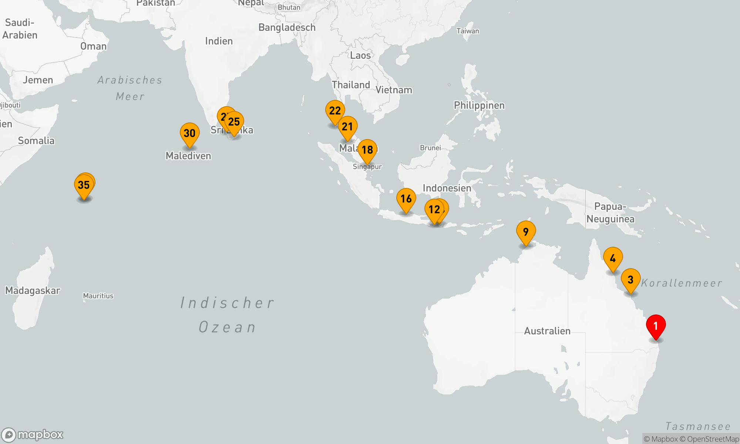The width and height of the screenshot is (740, 444).
Task: Click marker 30 above Malediven
Action: 189,133
